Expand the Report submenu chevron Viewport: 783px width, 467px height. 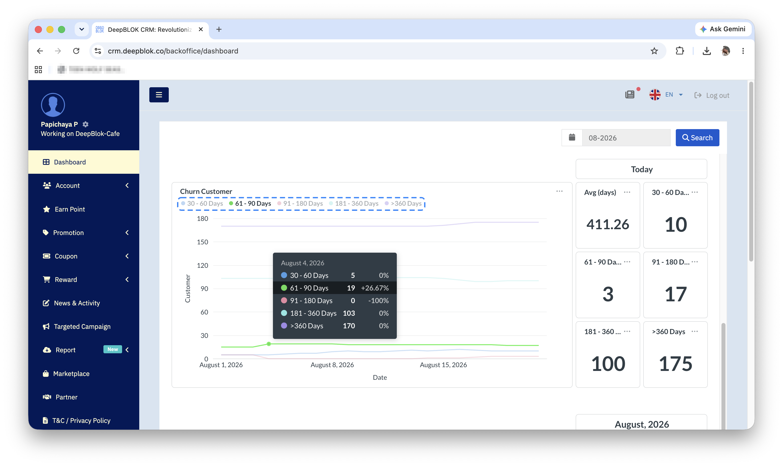[127, 350]
